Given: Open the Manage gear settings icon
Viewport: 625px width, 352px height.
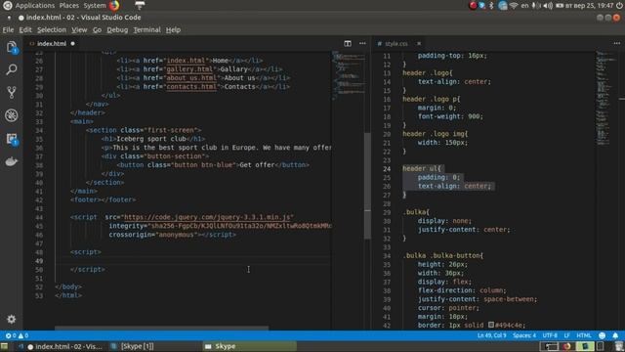Looking at the screenshot, I should point(12,320).
